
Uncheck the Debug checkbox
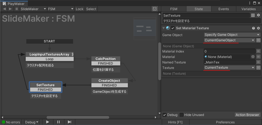pos(165,115)
